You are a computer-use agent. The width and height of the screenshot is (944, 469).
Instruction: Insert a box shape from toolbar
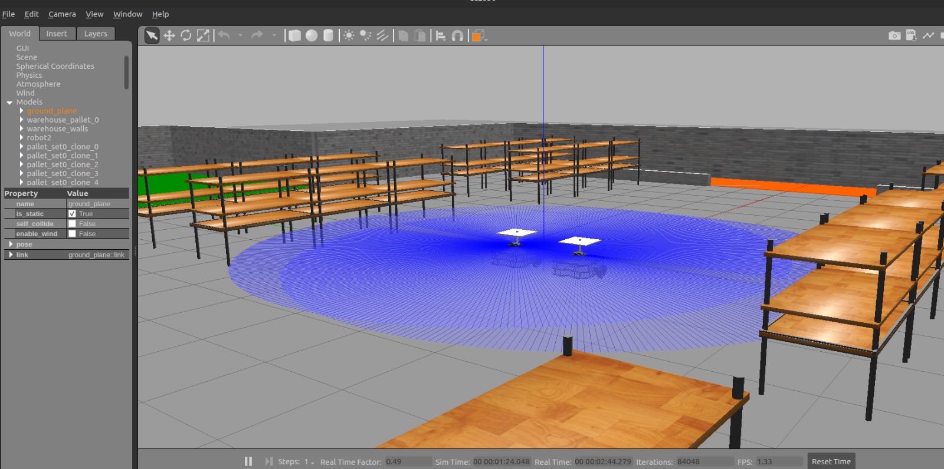[x=294, y=36]
